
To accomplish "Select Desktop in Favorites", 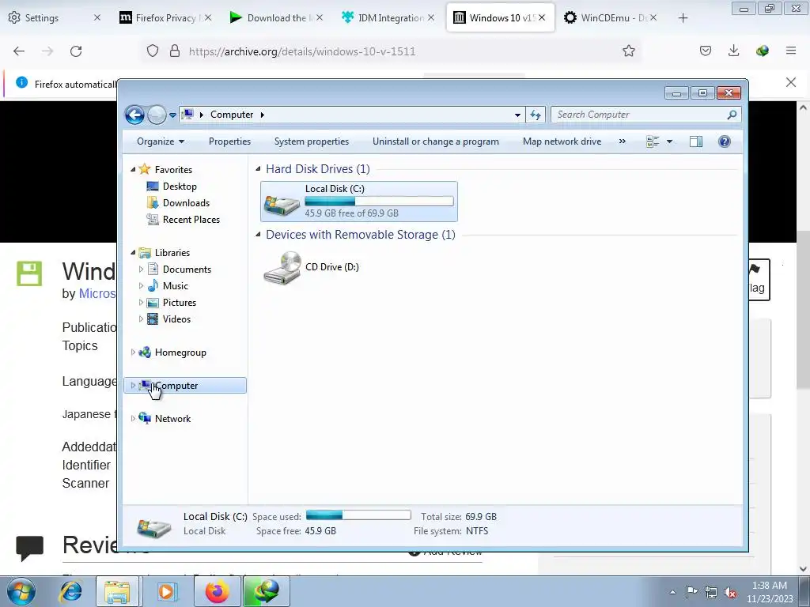I will click(x=180, y=187).
